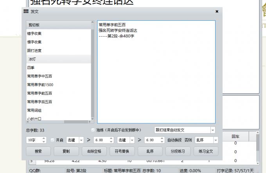Select 慢字收集 in the list
Screen dimensions: 266x173
point(59,42)
